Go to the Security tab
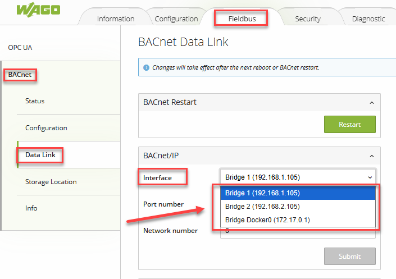Viewport: 396px width, 279px height. 308,19
